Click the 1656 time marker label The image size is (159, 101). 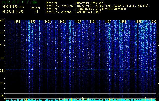pos(93,22)
